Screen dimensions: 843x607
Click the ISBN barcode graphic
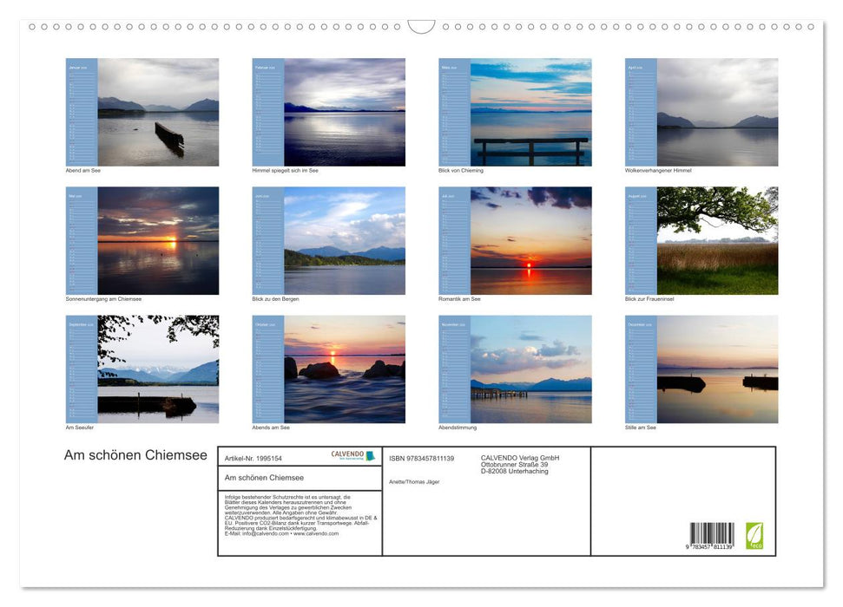point(713,535)
